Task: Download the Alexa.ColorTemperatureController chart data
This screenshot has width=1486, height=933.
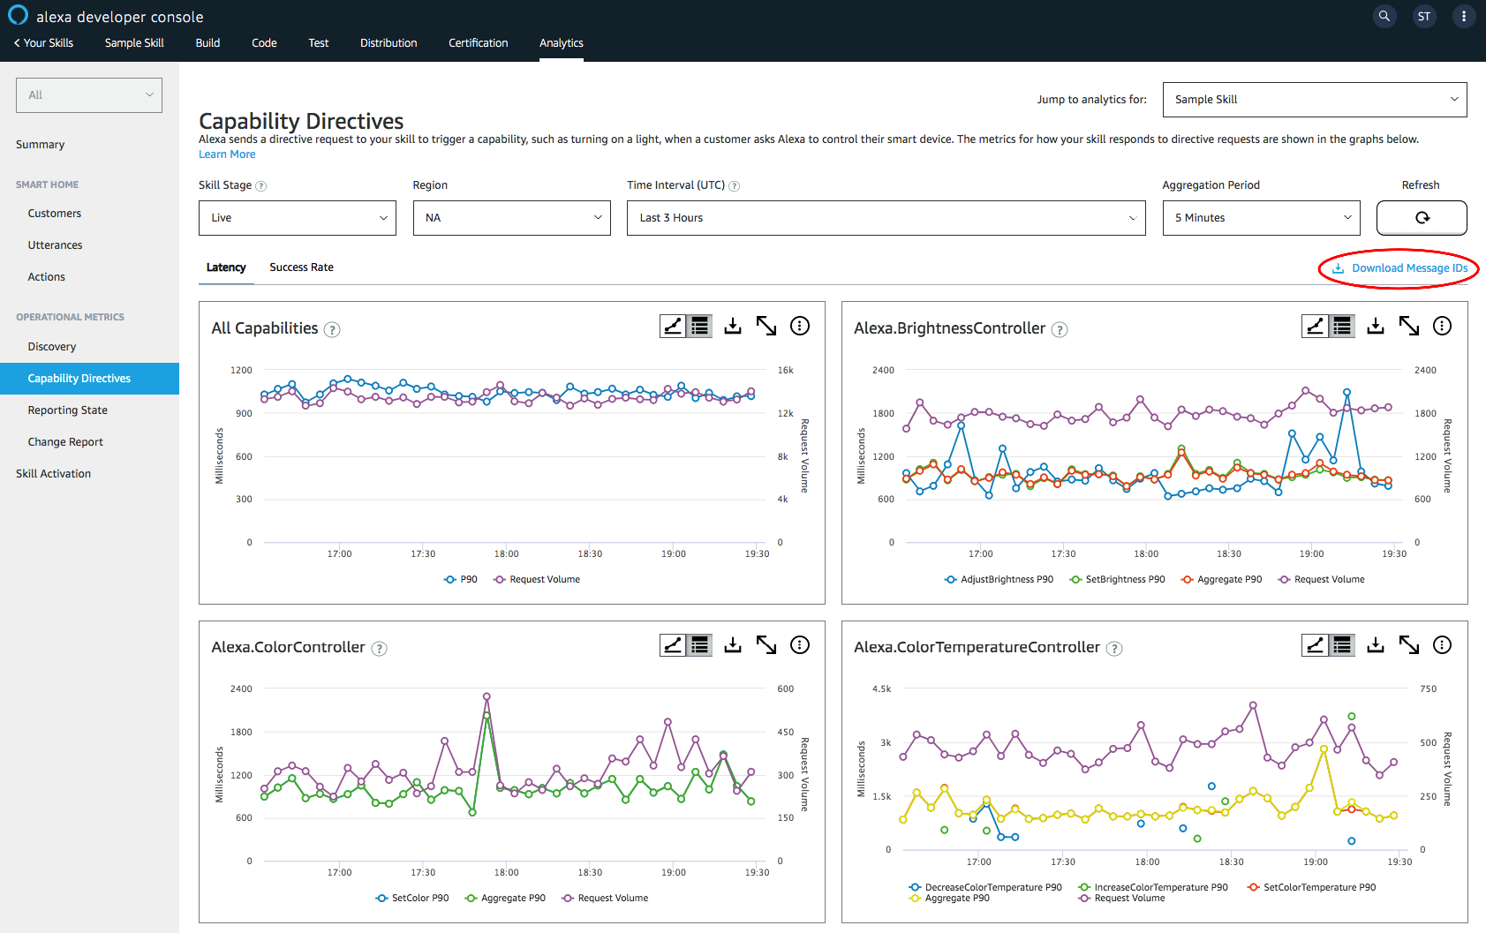Action: [1375, 645]
